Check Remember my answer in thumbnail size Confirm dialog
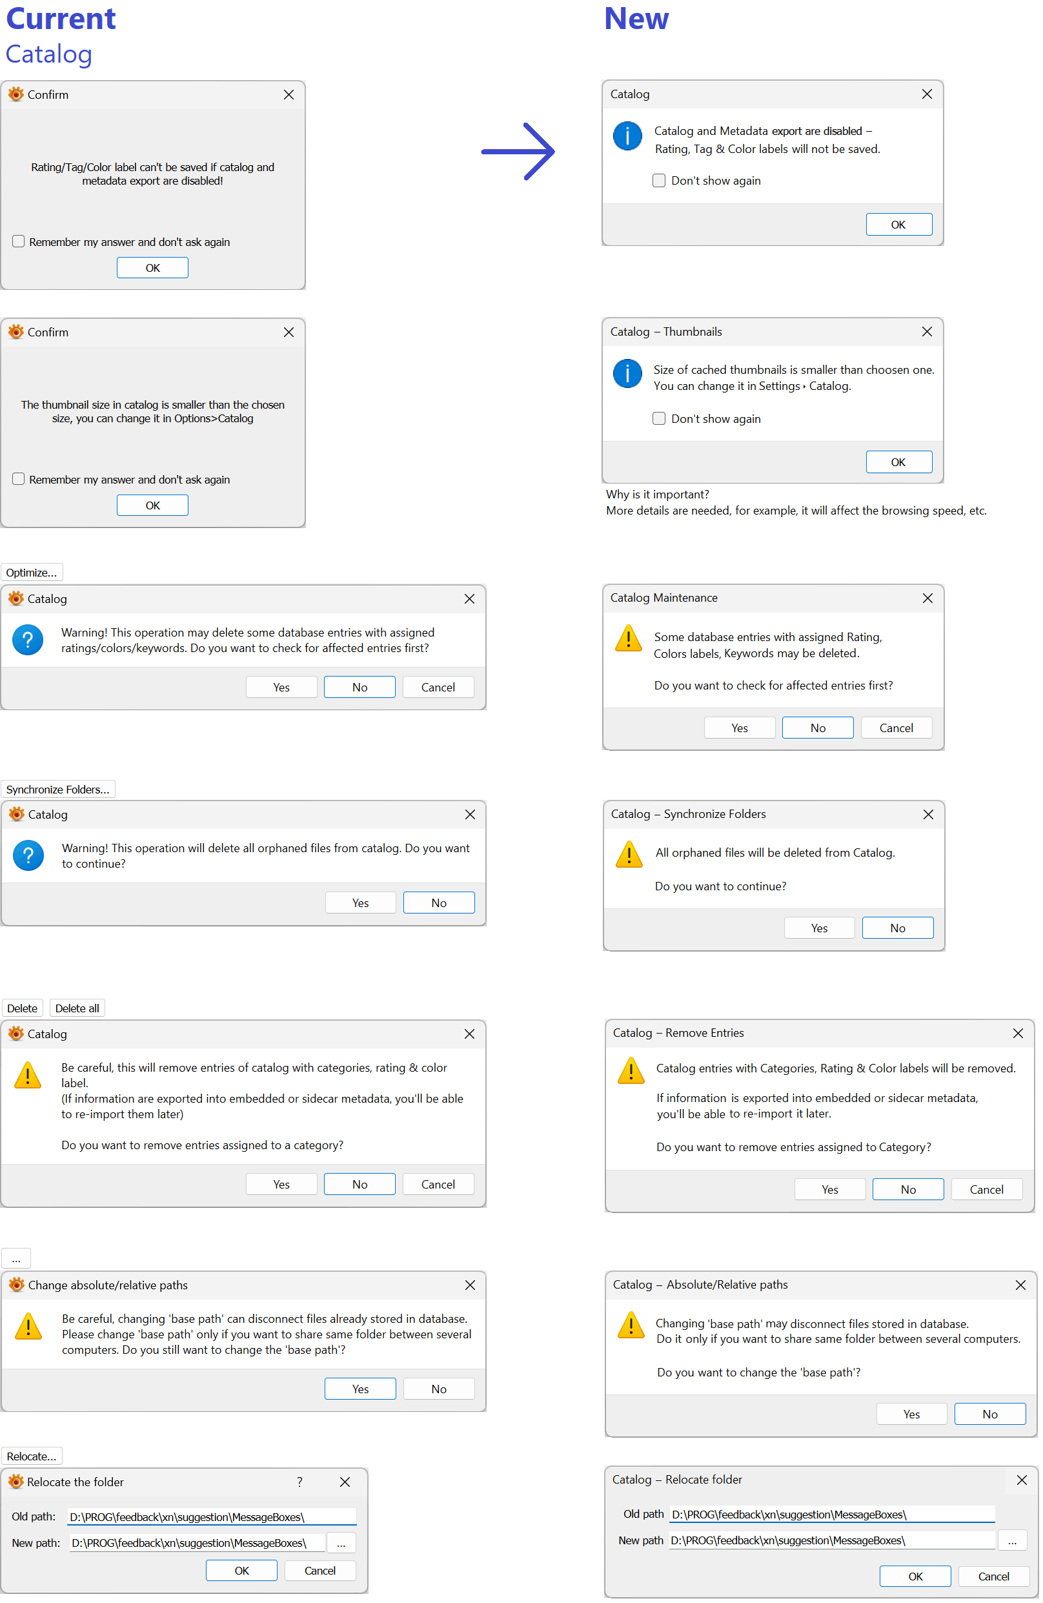 pyautogui.click(x=18, y=479)
